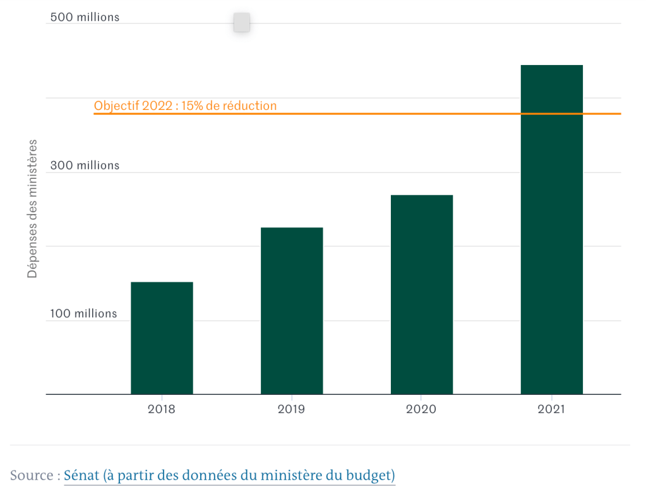Click the orange Objectif 2022 label
Screen dimensions: 646x501
click(x=185, y=106)
